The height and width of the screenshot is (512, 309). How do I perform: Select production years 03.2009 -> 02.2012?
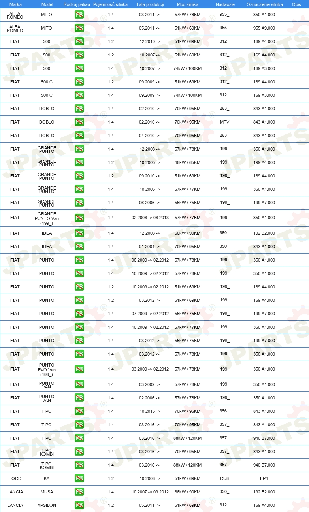(x=150, y=369)
